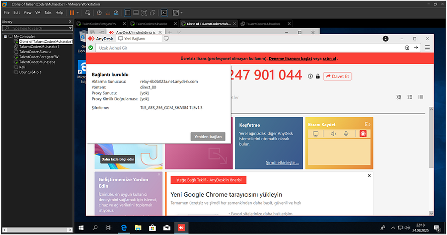Screen dimensions: 447x235
Task: Switch to the TalentCodersMuhasebe VM tab
Action: [x=151, y=24]
